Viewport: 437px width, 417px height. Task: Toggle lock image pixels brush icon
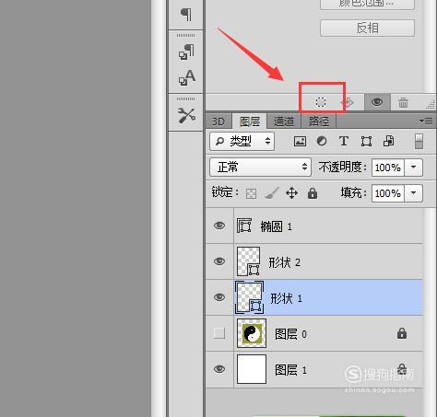[x=272, y=193]
